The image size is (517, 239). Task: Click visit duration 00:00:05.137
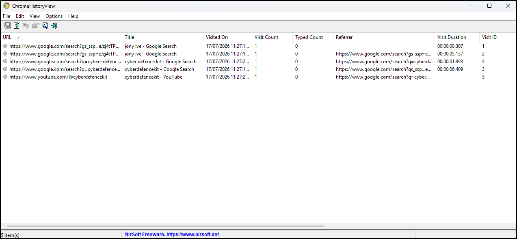coord(450,54)
